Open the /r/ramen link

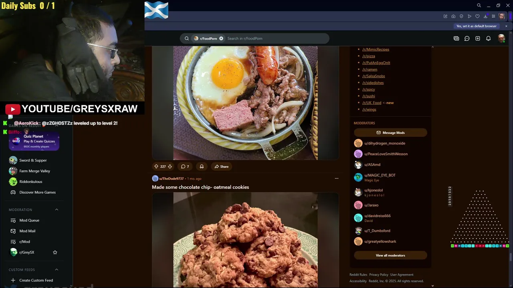370,69
